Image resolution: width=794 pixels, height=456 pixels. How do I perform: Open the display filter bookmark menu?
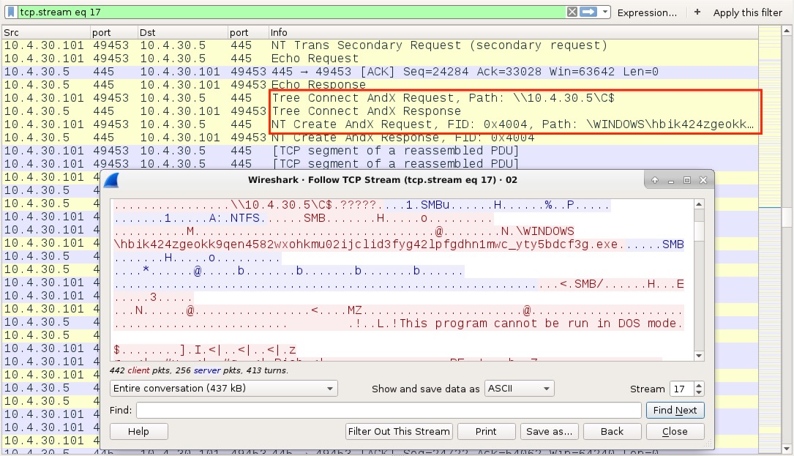click(x=11, y=12)
